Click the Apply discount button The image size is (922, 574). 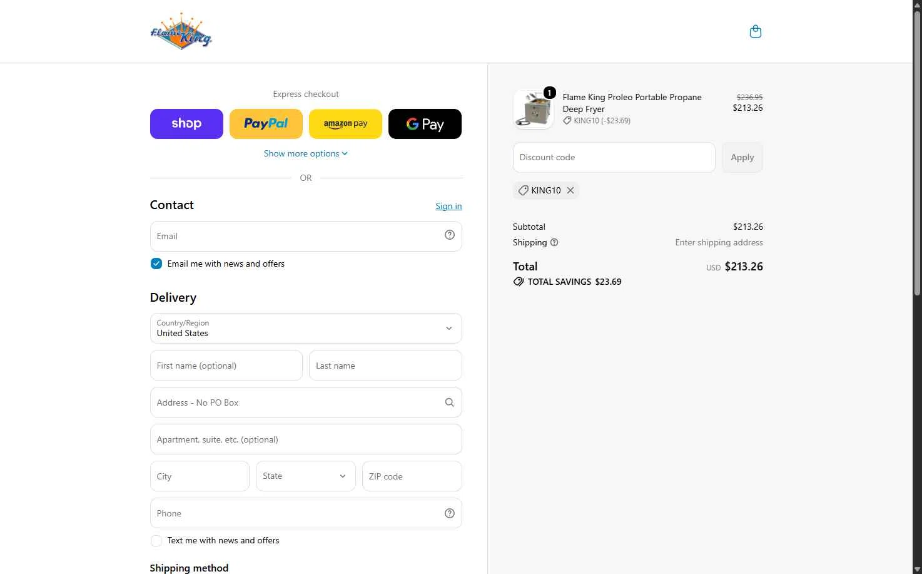pos(742,157)
